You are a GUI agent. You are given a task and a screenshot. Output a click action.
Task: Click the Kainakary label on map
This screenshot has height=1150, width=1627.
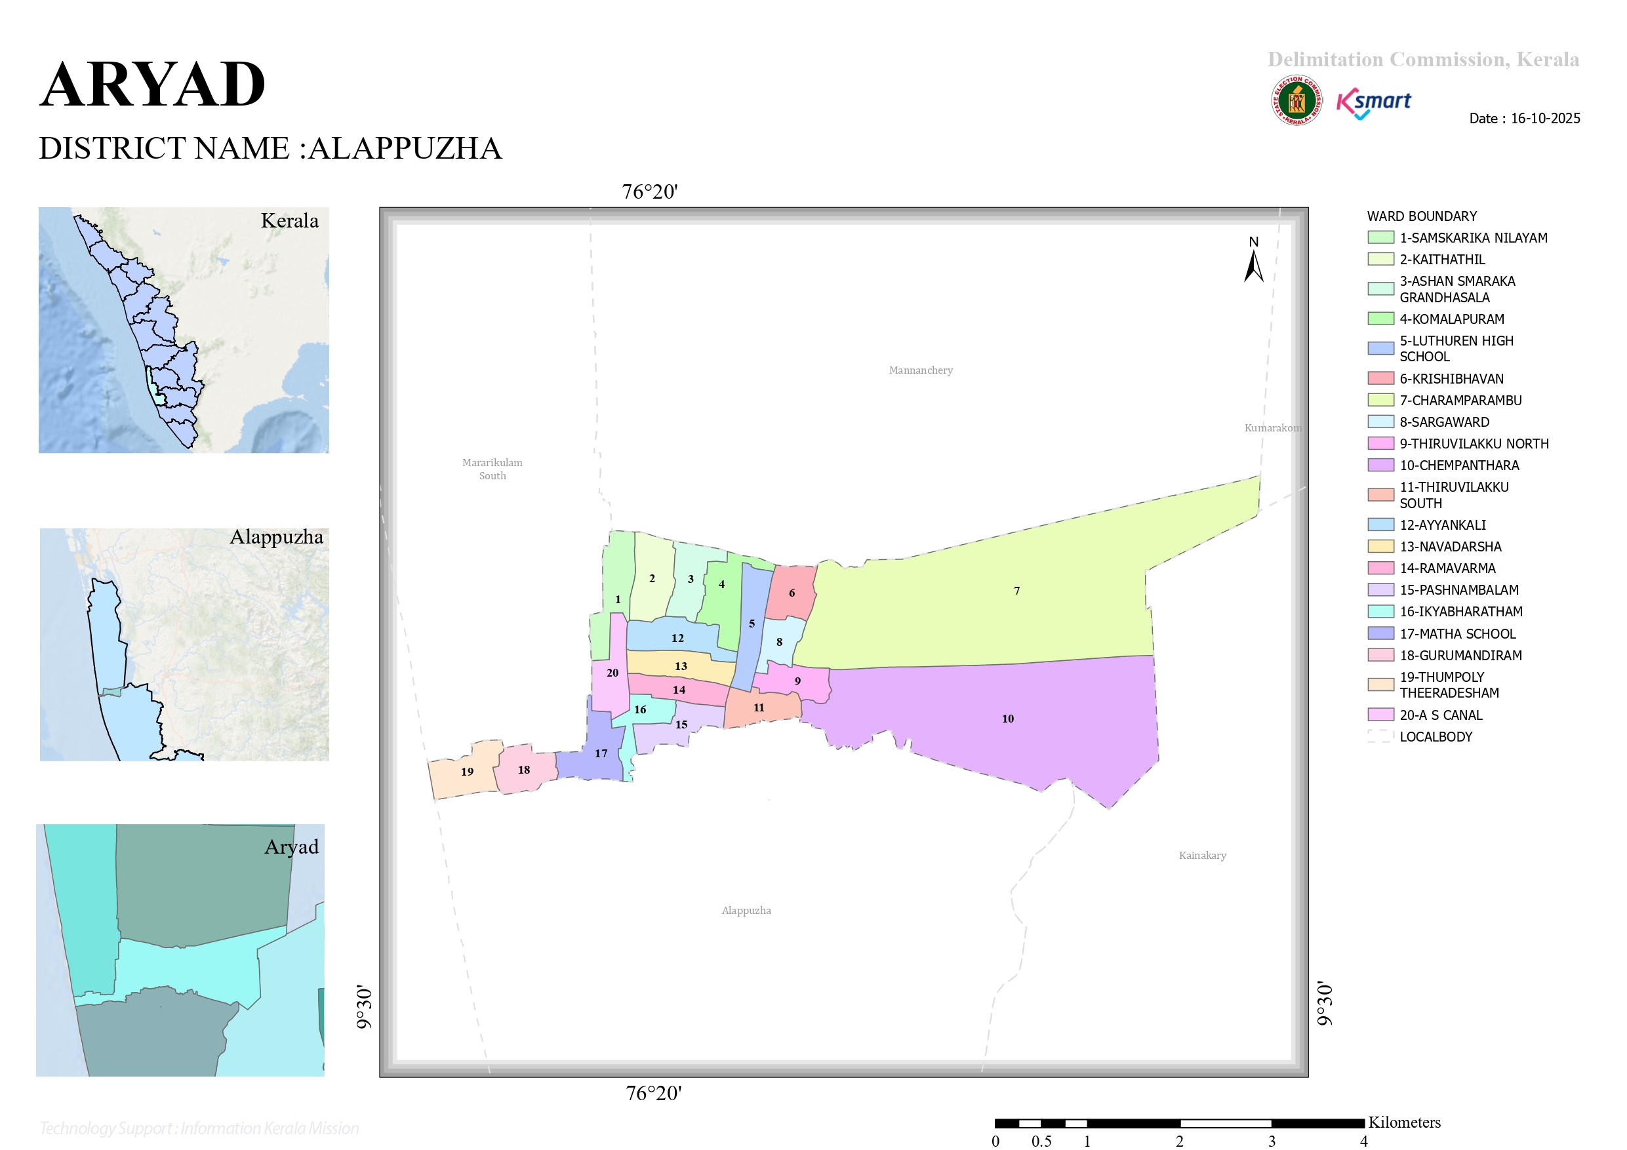pyautogui.click(x=1203, y=856)
